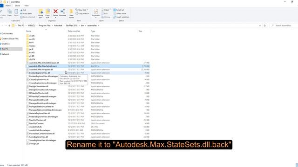The width and height of the screenshot is (298, 167).
Task: Select the en-US folder
Action: [32, 39]
